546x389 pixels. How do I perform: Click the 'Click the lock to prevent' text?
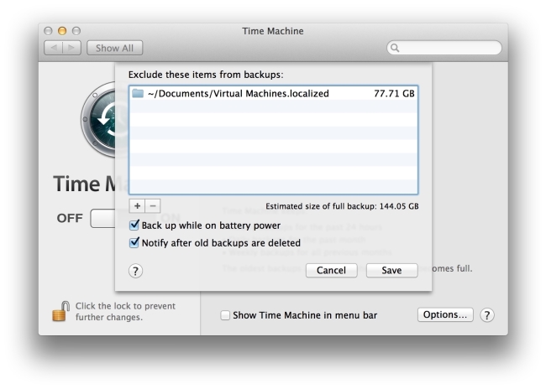point(125,306)
